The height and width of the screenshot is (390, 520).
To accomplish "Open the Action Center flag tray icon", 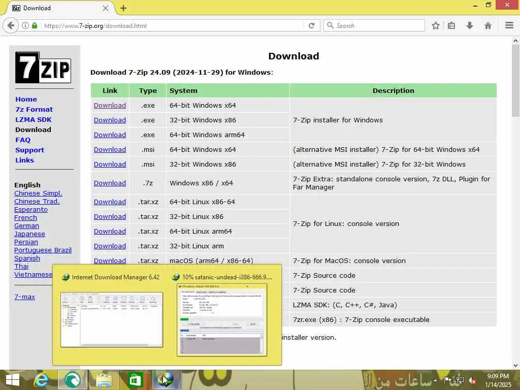I will coord(448,380).
